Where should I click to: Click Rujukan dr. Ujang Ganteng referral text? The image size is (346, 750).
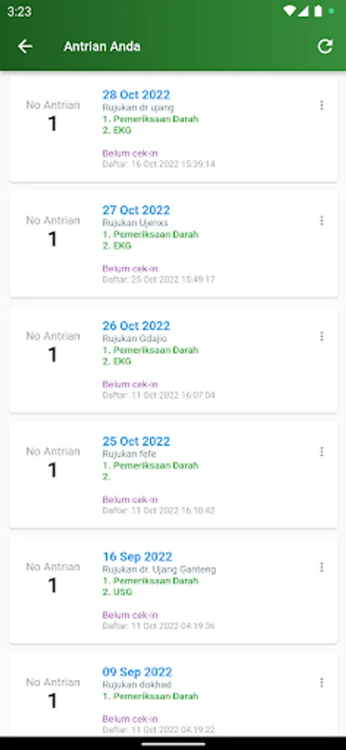(159, 570)
